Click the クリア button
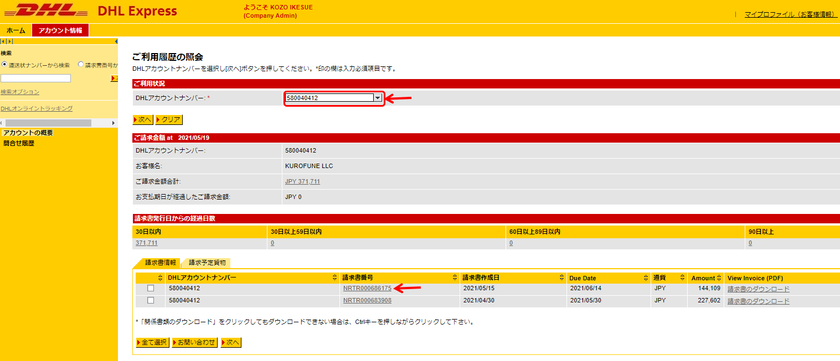The width and height of the screenshot is (840, 361). 169,119
